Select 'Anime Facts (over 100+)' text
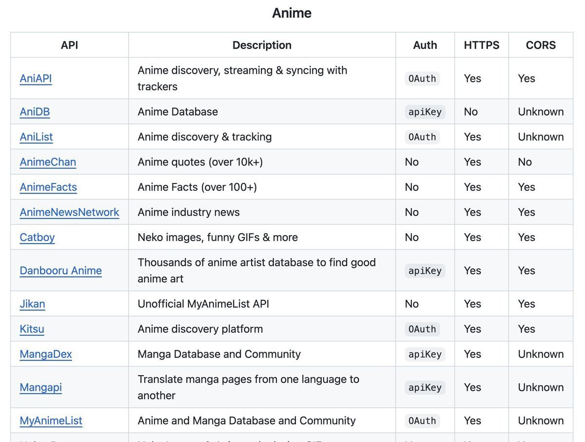Viewport: 585px width, 442px height. coord(197,187)
